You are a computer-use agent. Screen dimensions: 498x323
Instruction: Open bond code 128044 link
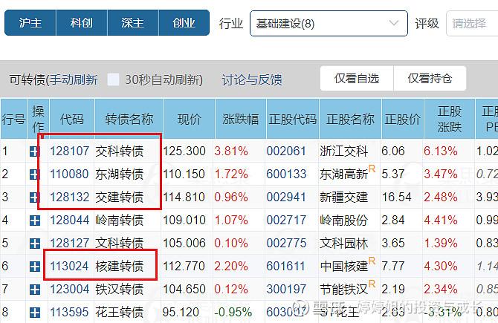[69, 221]
